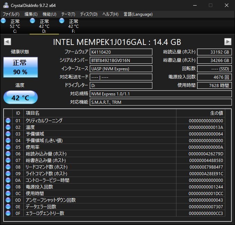Viewport: 235px width, 225px height.
Task: Click status orb for Critical Warning row 01
Action: pos(8,121)
